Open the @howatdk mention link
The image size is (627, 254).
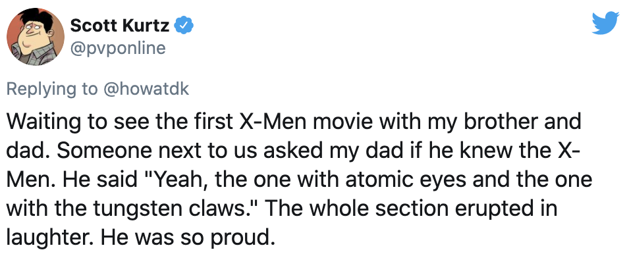click(146, 88)
